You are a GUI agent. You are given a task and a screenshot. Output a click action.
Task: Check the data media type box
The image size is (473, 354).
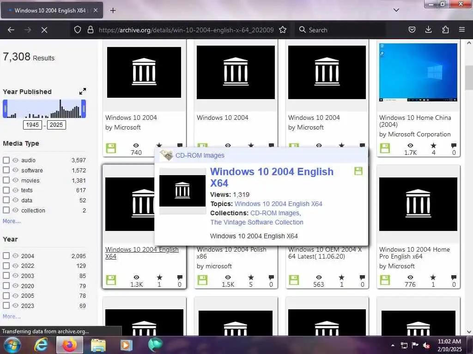pos(6,200)
